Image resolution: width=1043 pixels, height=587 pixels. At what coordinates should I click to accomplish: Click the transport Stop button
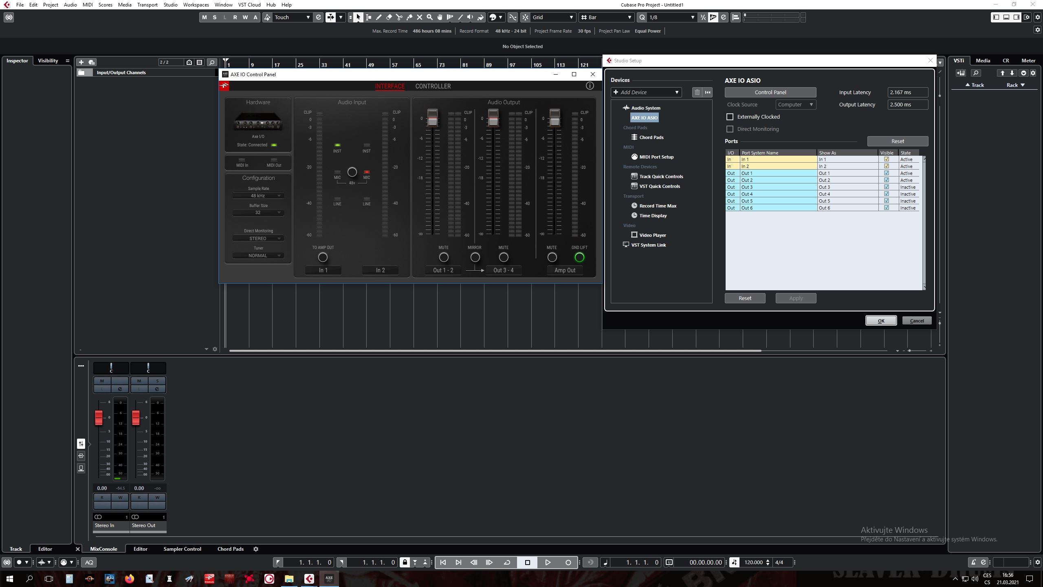pyautogui.click(x=528, y=563)
